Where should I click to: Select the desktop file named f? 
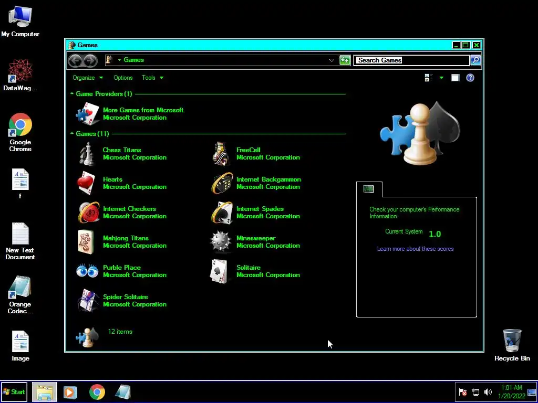point(20,184)
